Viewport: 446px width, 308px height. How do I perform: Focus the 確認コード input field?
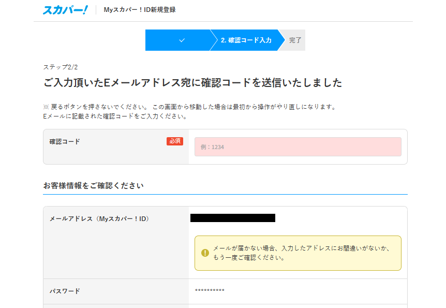tap(298, 147)
